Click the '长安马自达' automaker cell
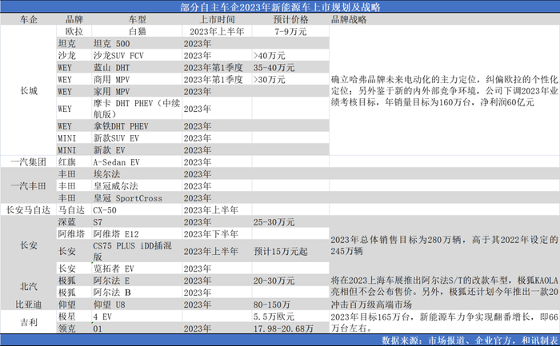This screenshot has width=560, height=346. [29, 210]
